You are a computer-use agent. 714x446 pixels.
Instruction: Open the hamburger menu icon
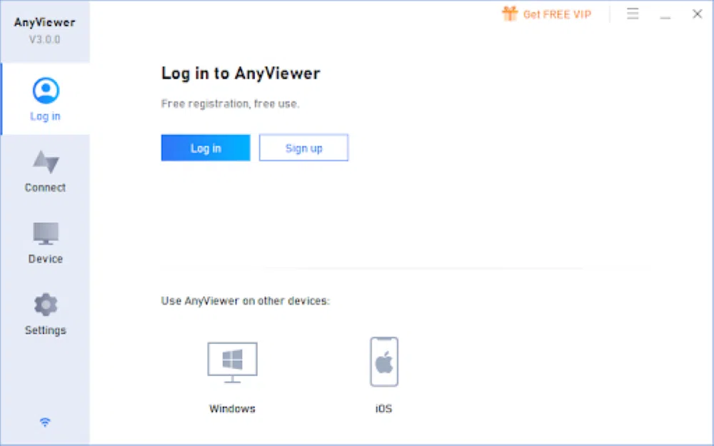click(x=633, y=14)
